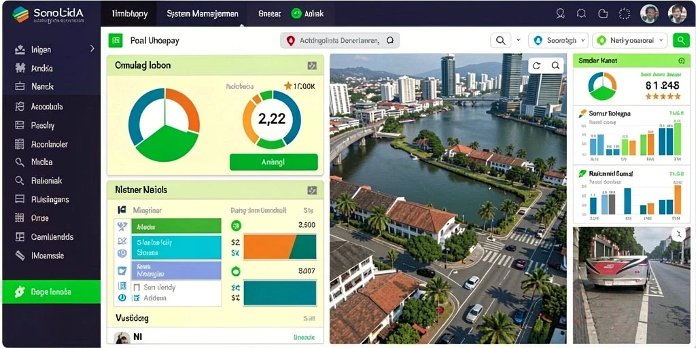Click the folder icon beside Maragiro row

tap(122, 271)
